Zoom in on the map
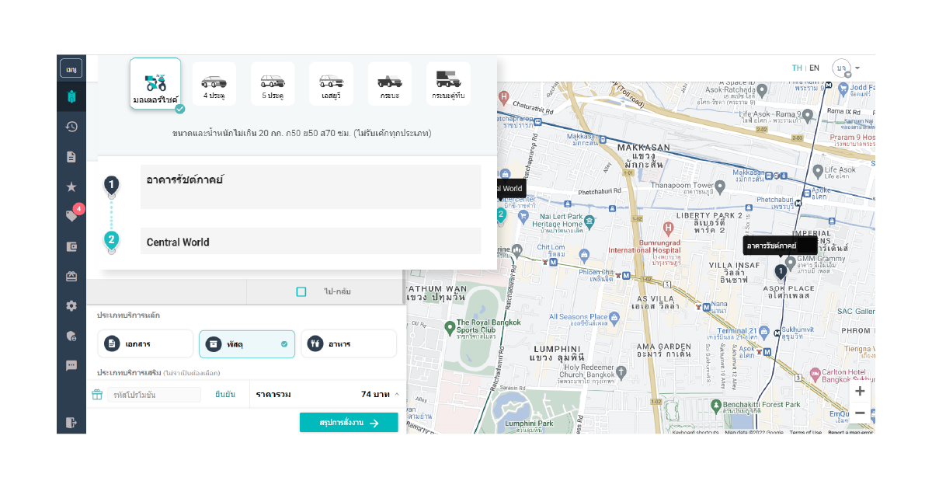The height and width of the screenshot is (488, 932). (x=860, y=391)
